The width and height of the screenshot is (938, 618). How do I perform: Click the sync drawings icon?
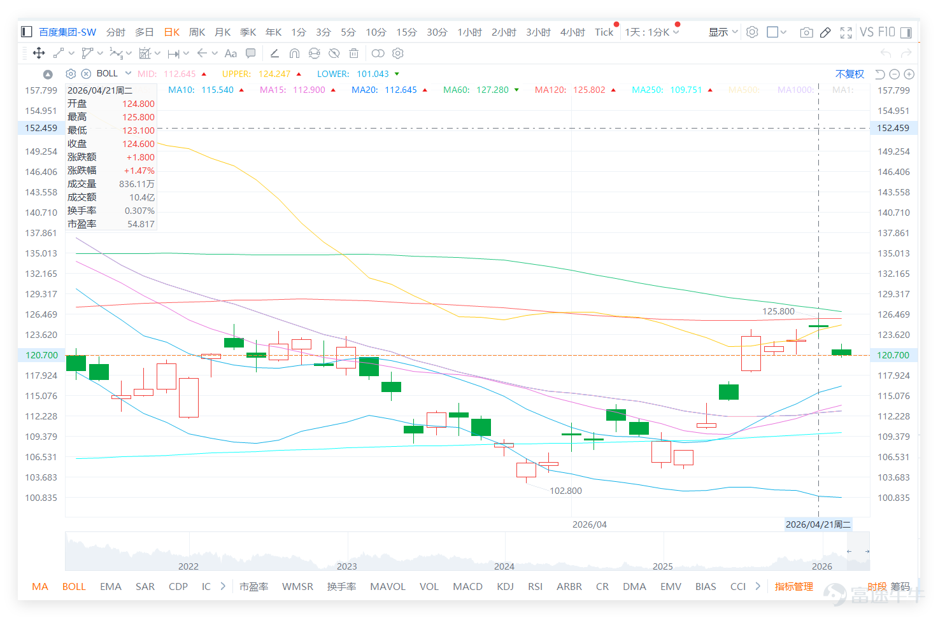(315, 53)
